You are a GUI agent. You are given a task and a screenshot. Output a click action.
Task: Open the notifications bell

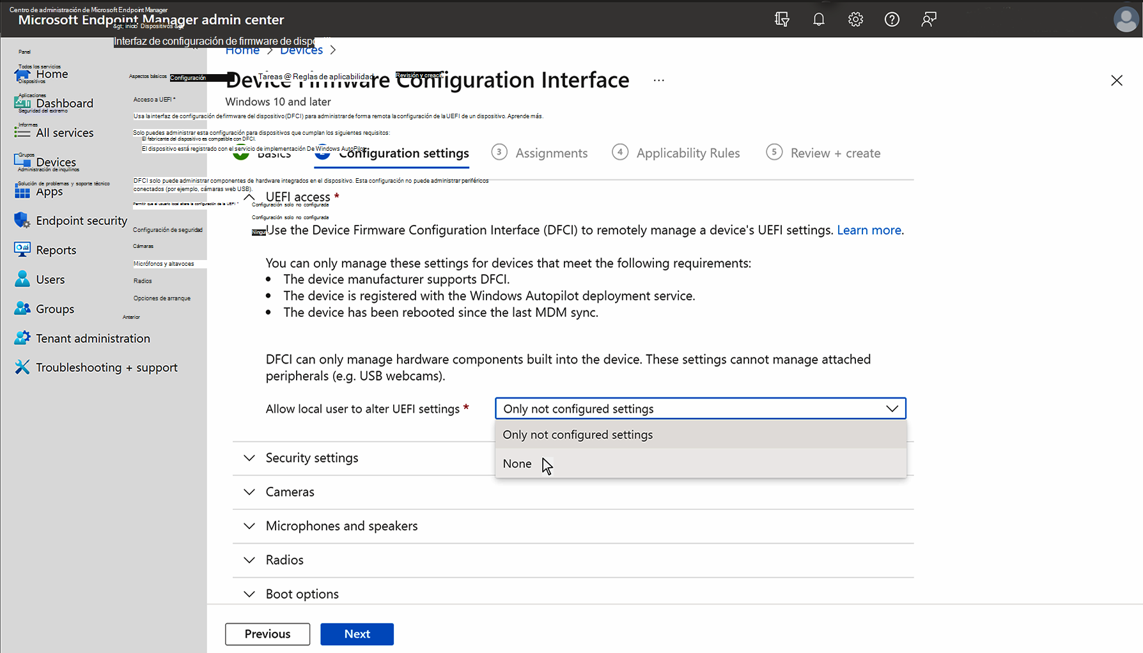coord(819,19)
